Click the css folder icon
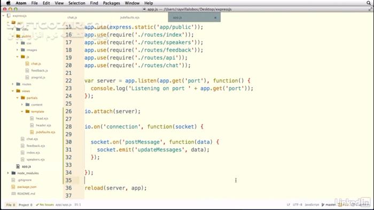This screenshot has width=374, height=210. point(23,43)
